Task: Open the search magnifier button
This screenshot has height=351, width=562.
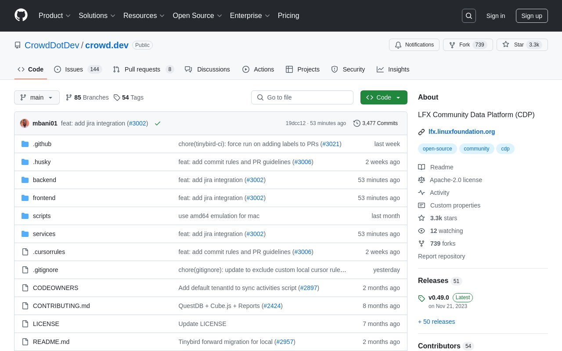Action: 469,16
